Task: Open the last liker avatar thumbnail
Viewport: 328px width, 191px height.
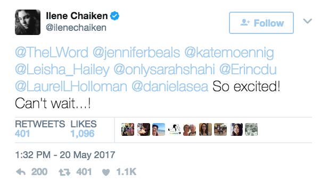Action: pos(251,129)
